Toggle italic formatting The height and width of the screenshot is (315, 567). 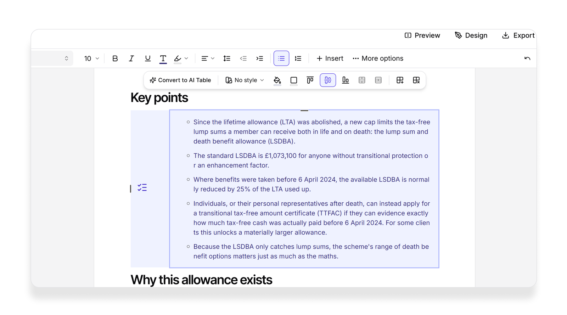pos(131,58)
